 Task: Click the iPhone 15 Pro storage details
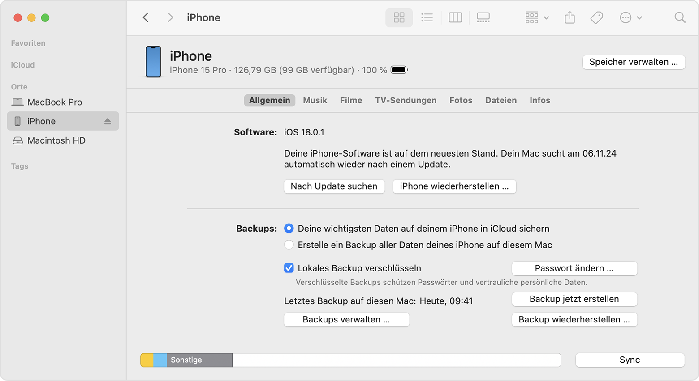coord(278,70)
